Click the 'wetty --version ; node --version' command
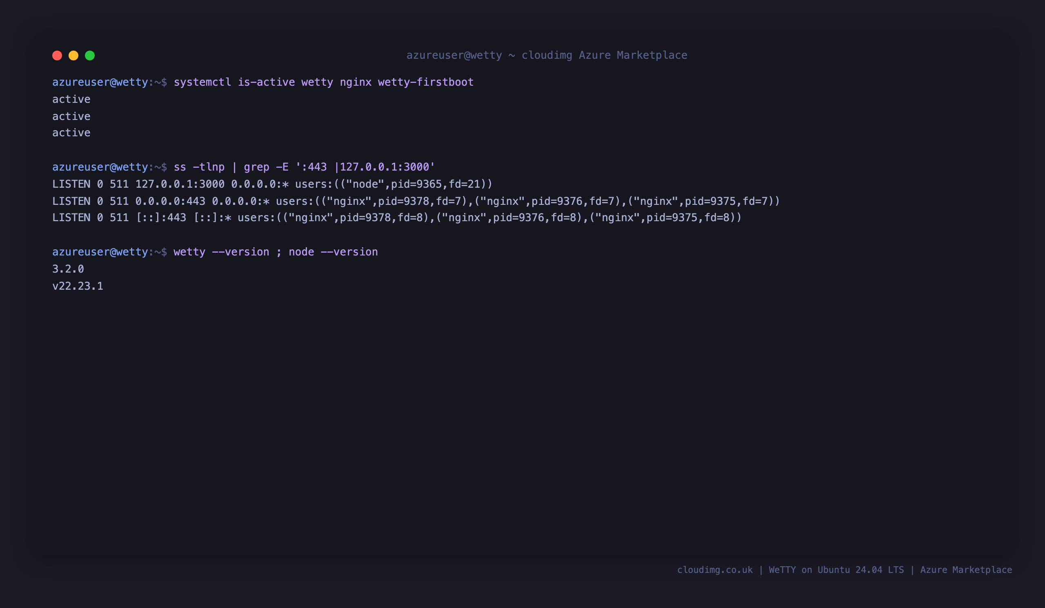1045x608 pixels. 276,252
